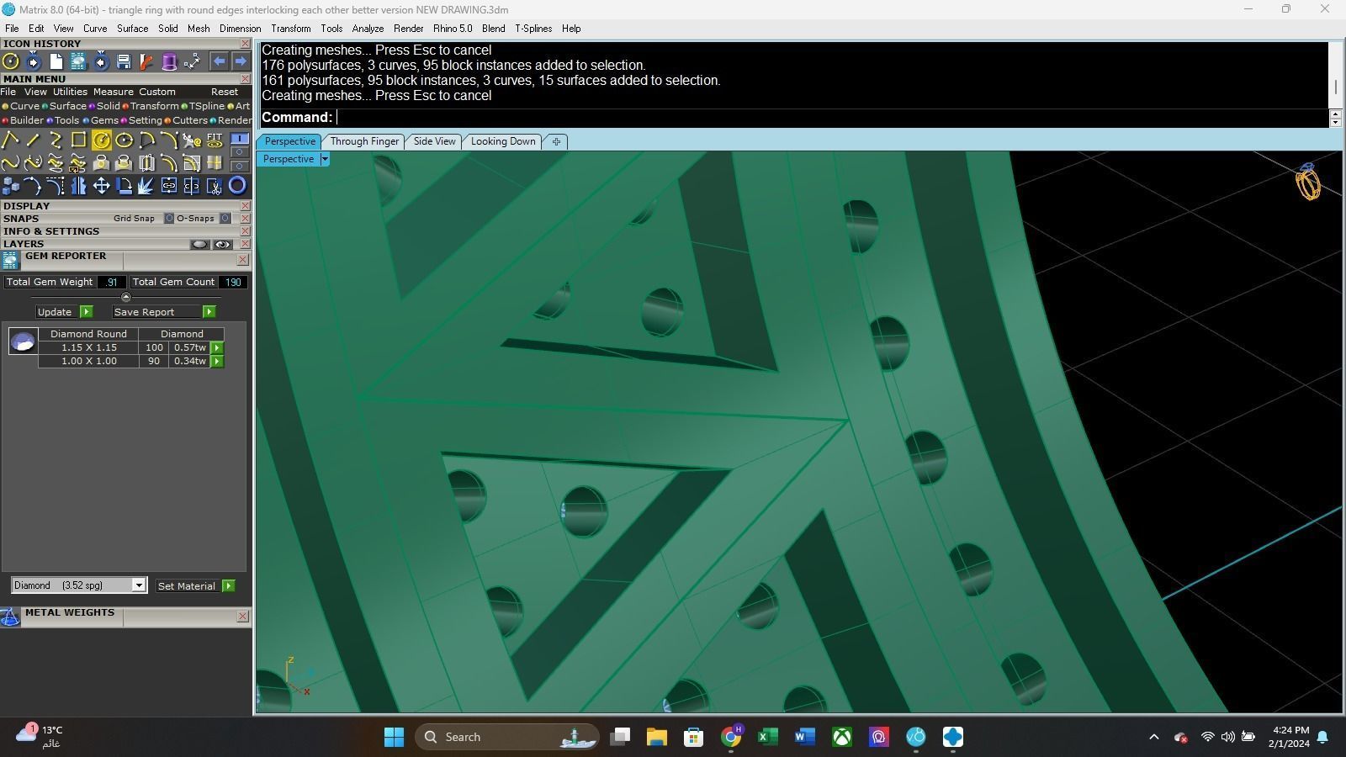Click the purple cylinder icon in Icon History
The image size is (1346, 757).
(169, 61)
